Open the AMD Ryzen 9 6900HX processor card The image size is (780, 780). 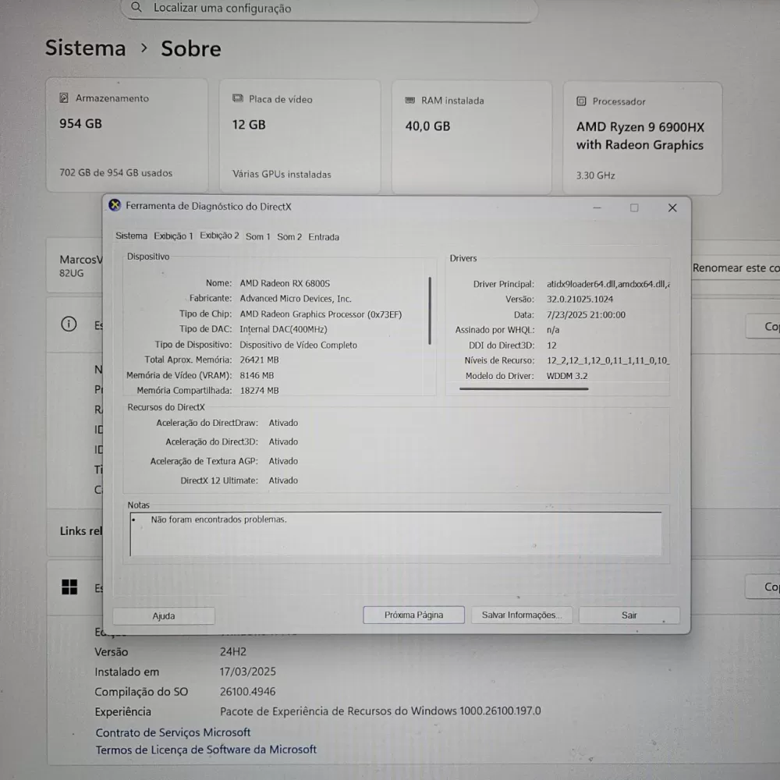[x=642, y=138]
